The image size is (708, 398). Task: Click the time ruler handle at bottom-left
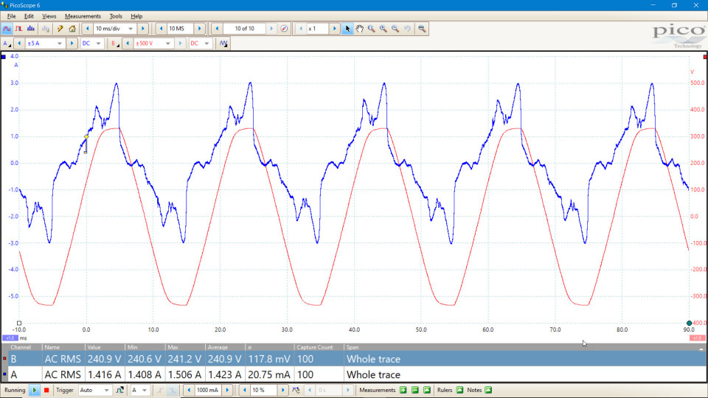(x=19, y=323)
